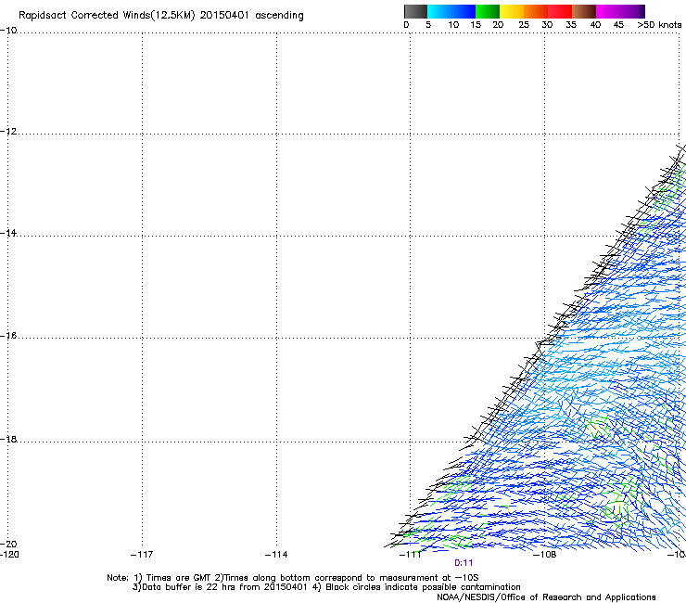Click the purple time stamp '0:11'
The width and height of the screenshot is (686, 603).
pyautogui.click(x=464, y=563)
